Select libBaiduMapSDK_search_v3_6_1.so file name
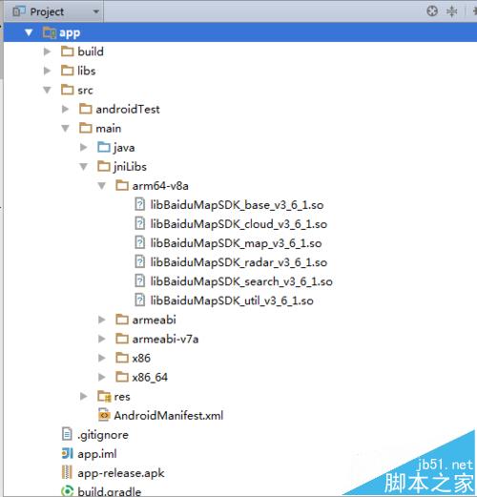The height and width of the screenshot is (497, 477). point(241,281)
